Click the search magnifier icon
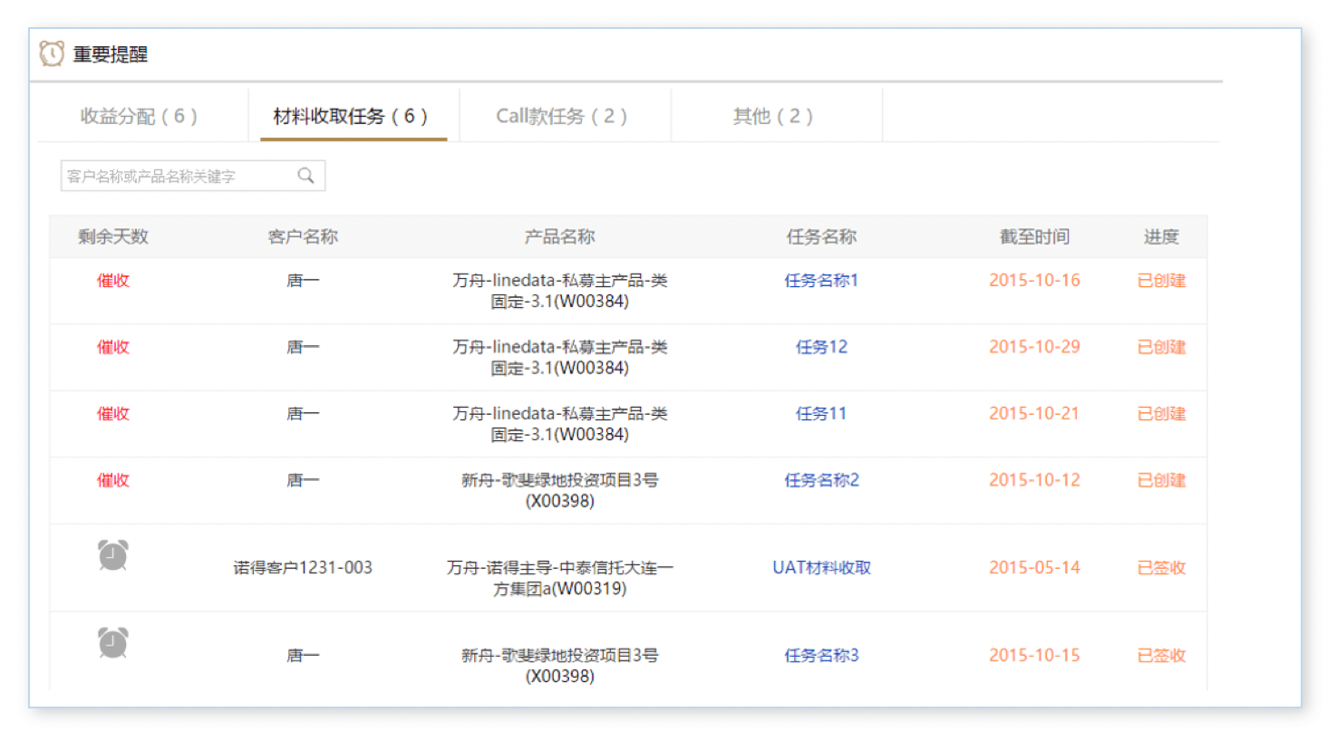Screen dimensions: 1336x741 point(306,176)
